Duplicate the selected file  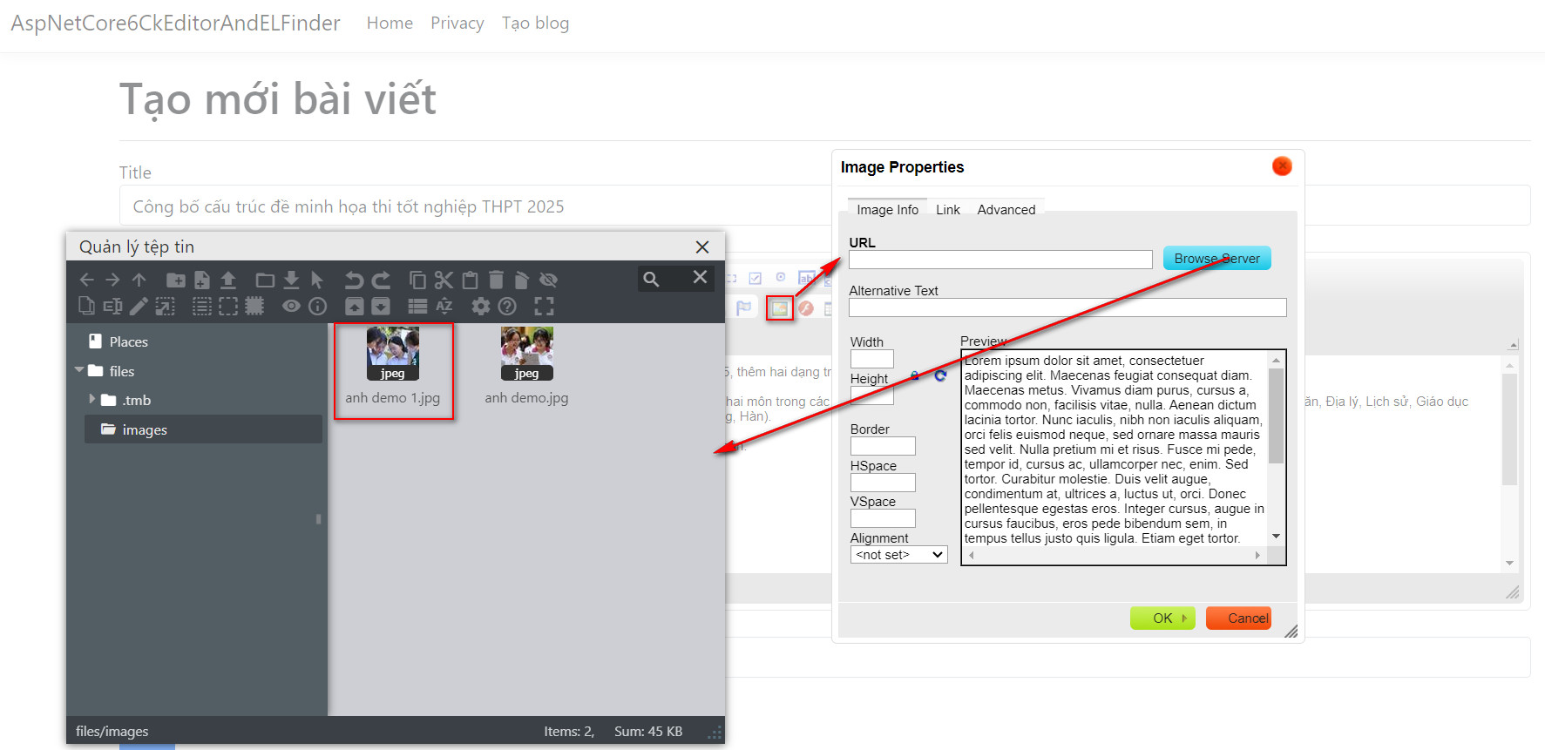[86, 306]
